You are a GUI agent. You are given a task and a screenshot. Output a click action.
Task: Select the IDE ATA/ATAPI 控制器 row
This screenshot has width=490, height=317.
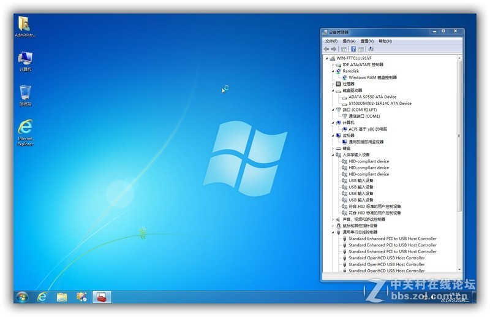coord(363,65)
